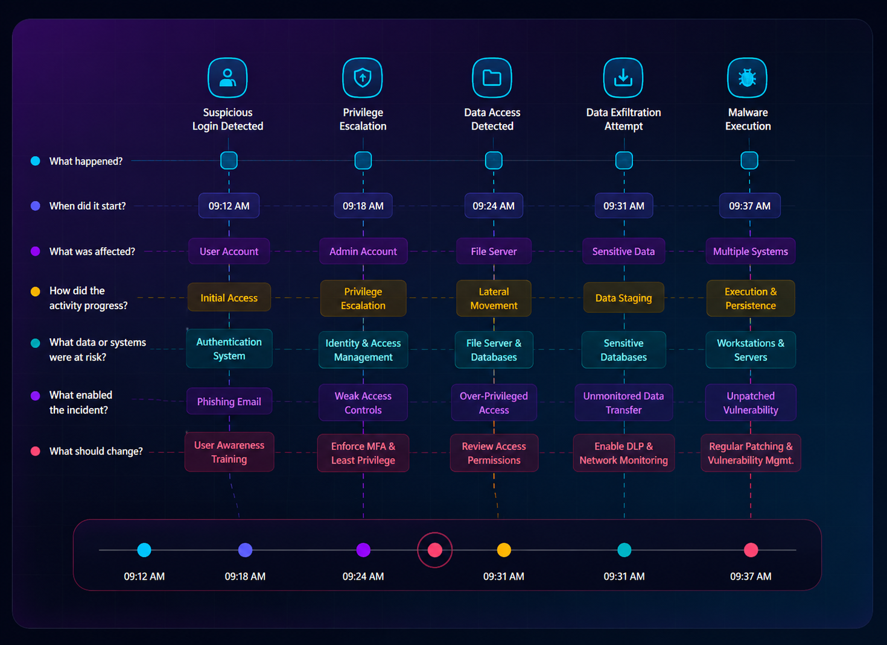Screen dimensions: 887x645
Task: Select the Initial Access stage chip
Action: [x=229, y=298]
